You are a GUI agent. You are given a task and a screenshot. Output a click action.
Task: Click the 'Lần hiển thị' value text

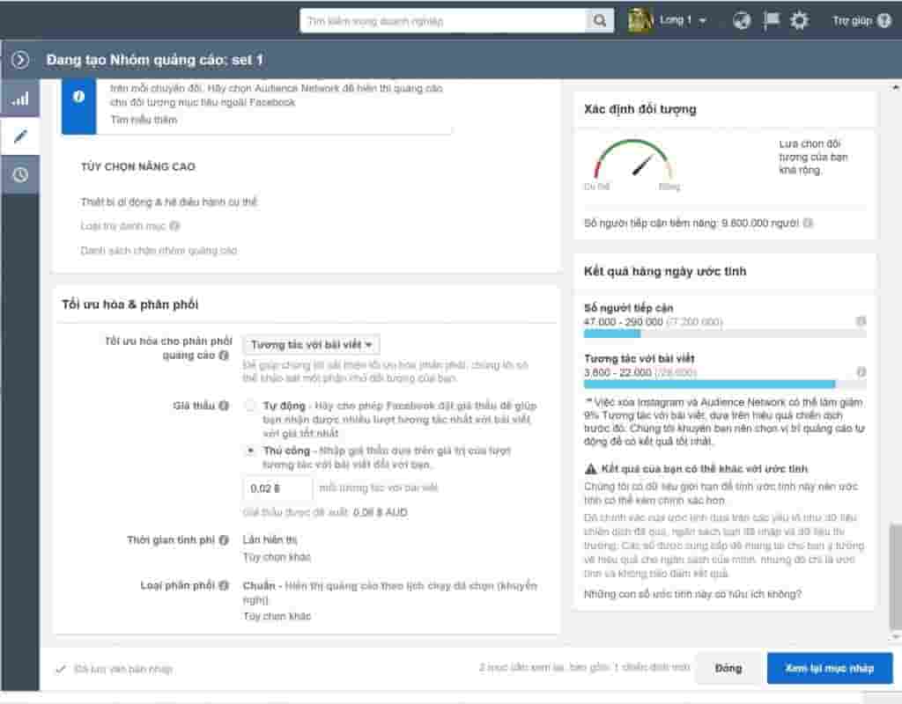pos(270,539)
